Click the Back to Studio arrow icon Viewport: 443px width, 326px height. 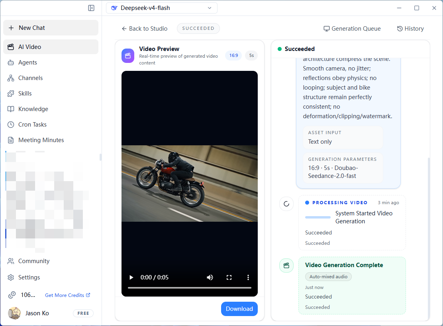(x=124, y=29)
